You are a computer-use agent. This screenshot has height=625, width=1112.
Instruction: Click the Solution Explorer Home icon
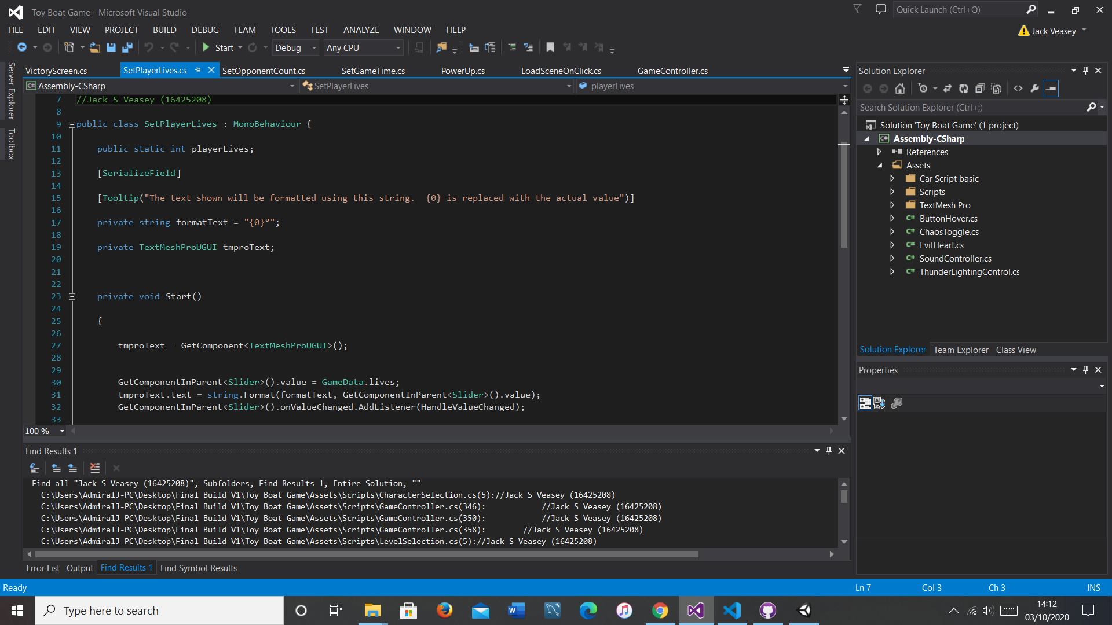[900, 89]
